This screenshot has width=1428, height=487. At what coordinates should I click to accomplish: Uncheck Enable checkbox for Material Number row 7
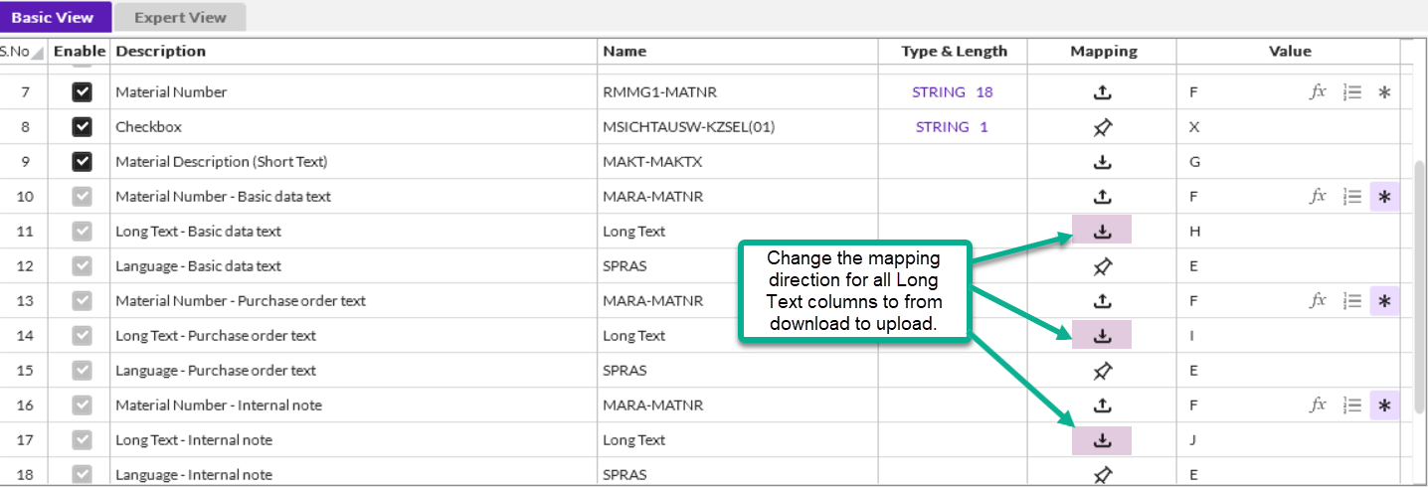(83, 92)
